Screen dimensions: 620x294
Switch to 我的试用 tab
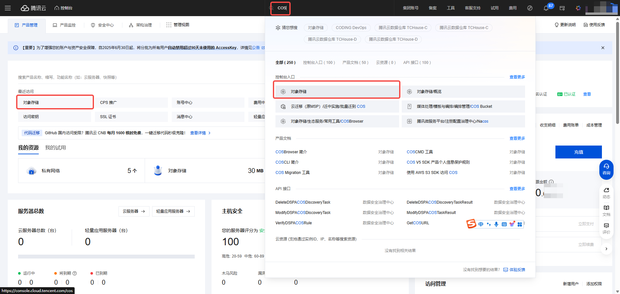click(55, 148)
